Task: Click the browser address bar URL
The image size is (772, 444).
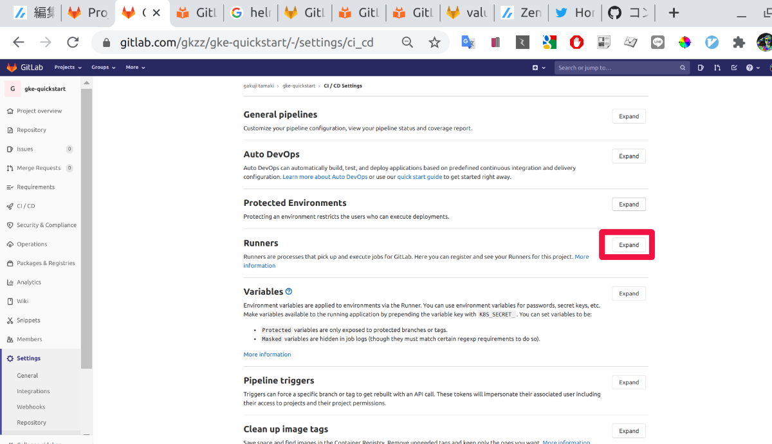Action: (x=246, y=42)
